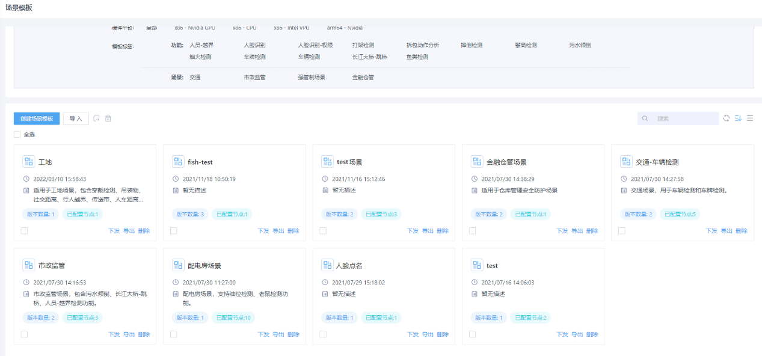762x356 pixels.
Task: Click the template icon of 工地 card
Action: pyautogui.click(x=29, y=162)
